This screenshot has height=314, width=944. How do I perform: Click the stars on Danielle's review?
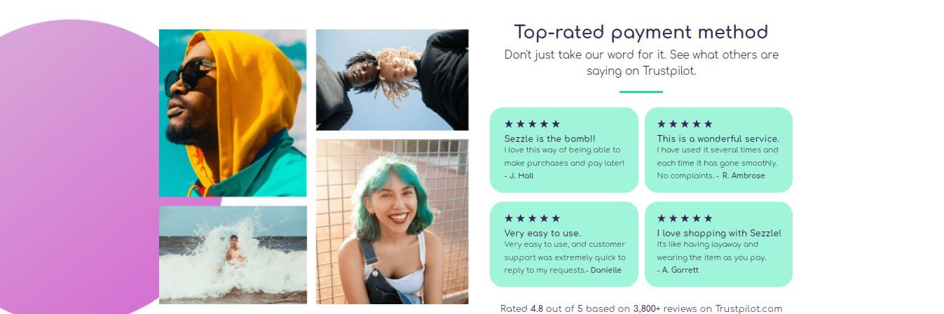(x=532, y=218)
